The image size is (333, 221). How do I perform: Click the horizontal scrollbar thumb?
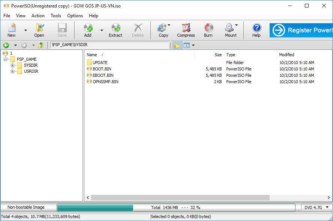tap(180, 197)
